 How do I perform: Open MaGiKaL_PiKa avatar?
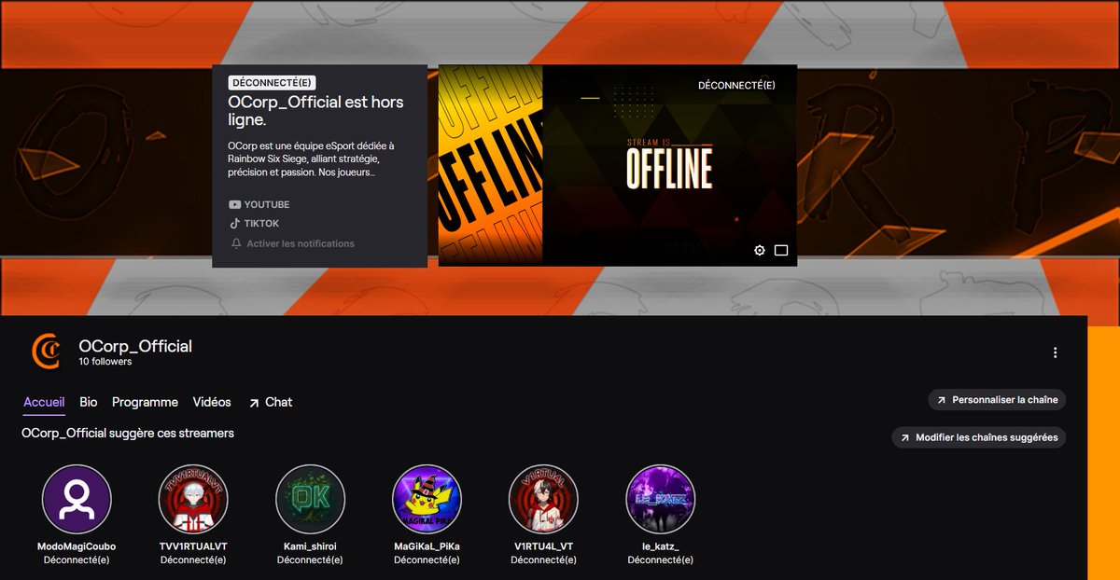(427, 499)
